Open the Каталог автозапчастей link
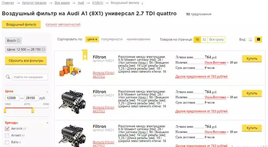 coord(63,24)
